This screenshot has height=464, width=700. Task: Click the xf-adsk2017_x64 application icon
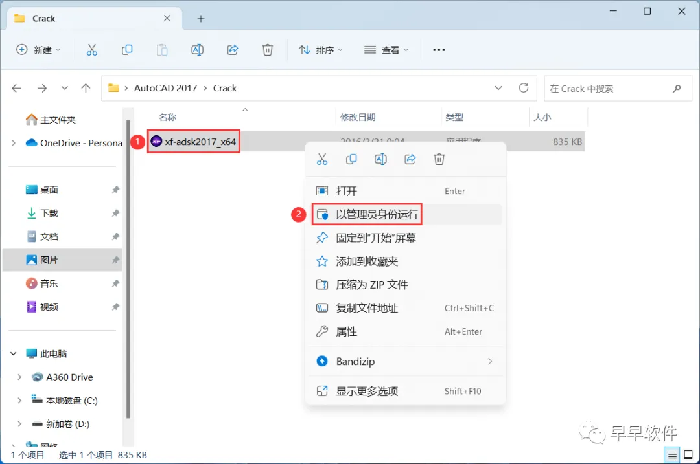(x=156, y=141)
